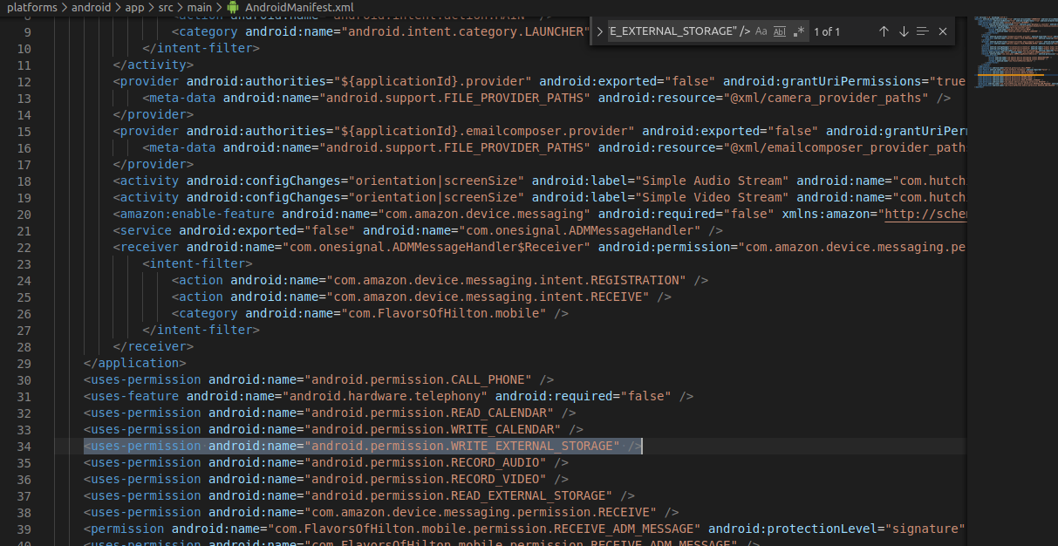The image size is (1058, 546).
Task: Click the 'platforms' breadcrumb segment
Action: [32, 7]
